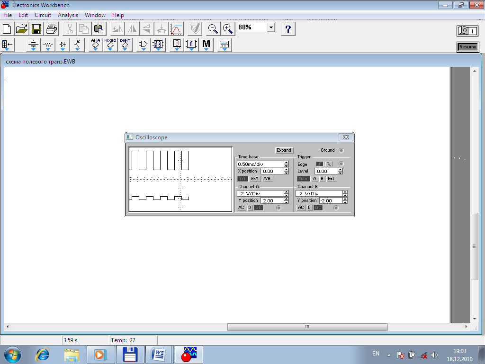Select Auto trigger source
The image size is (485, 364).
tap(304, 179)
